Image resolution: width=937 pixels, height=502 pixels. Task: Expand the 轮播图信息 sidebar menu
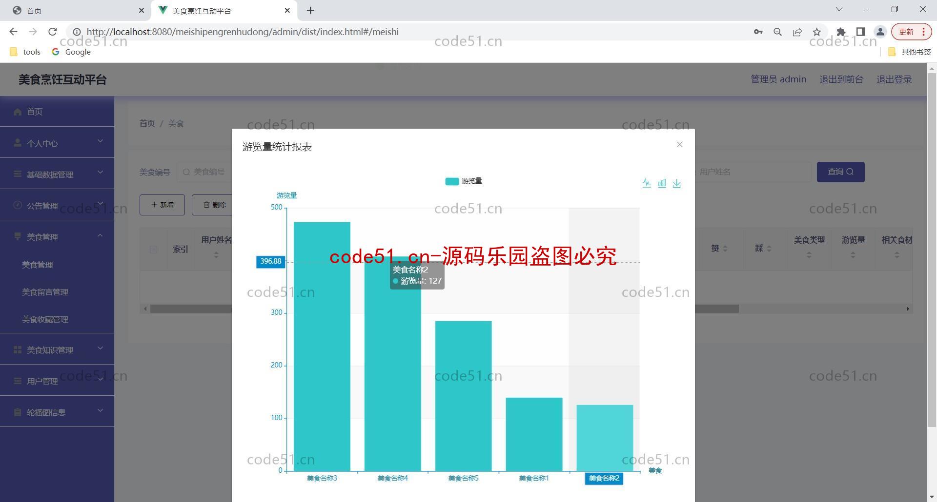[57, 412]
